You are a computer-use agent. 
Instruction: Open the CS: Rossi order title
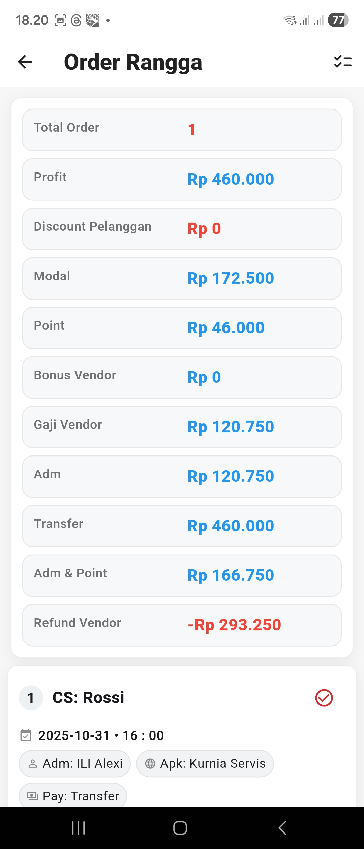[88, 698]
